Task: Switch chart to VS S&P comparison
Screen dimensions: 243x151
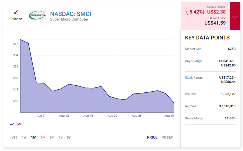Action: pos(167,137)
